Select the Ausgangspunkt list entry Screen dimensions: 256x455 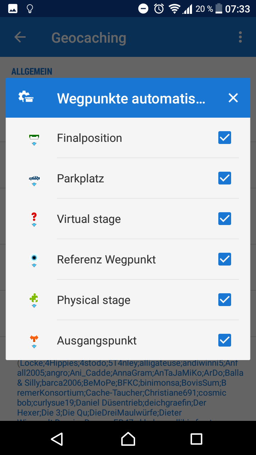[97, 341]
